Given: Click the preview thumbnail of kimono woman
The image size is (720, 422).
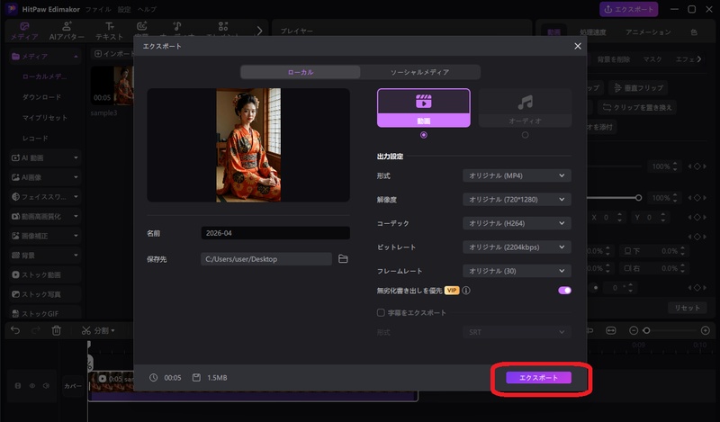Looking at the screenshot, I should [248, 145].
